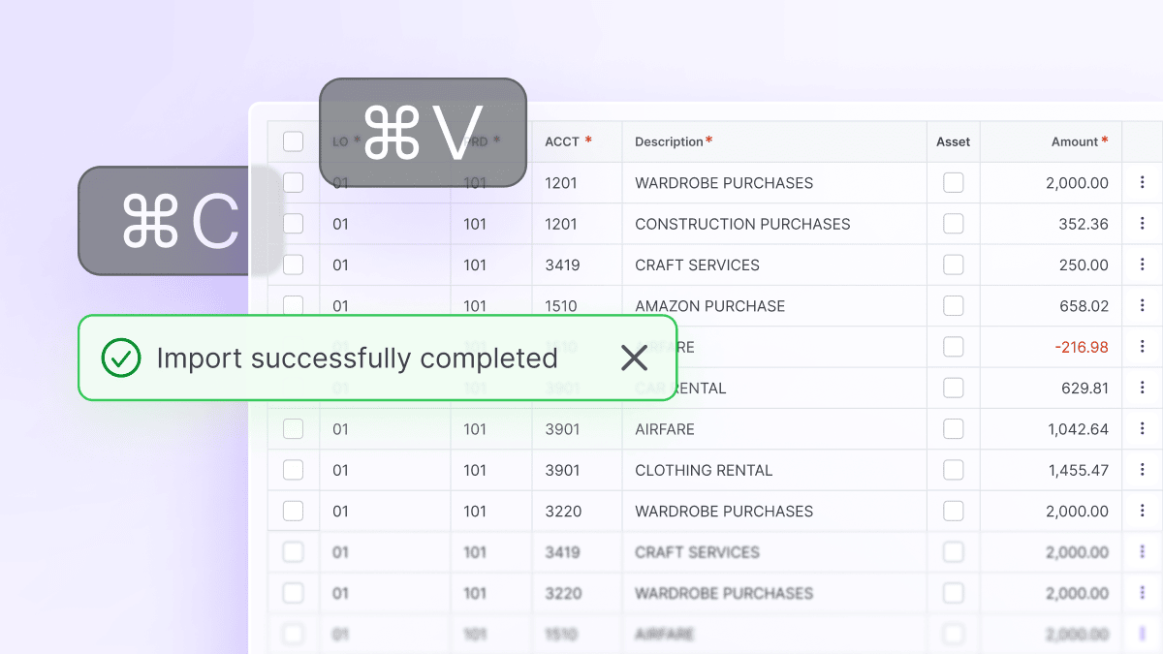
Task: Check Asset box for AMAZON PURCHASE
Action: point(954,305)
